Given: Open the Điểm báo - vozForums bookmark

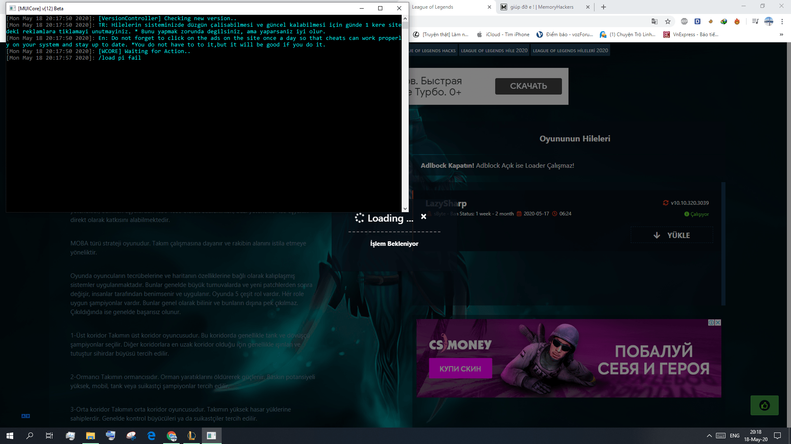Looking at the screenshot, I should (x=565, y=35).
